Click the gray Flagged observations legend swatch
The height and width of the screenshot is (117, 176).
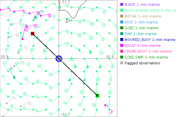click(122, 63)
